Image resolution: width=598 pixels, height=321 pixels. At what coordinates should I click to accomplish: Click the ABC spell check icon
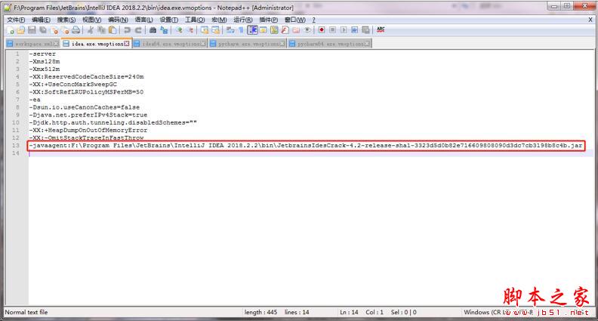tap(381, 29)
